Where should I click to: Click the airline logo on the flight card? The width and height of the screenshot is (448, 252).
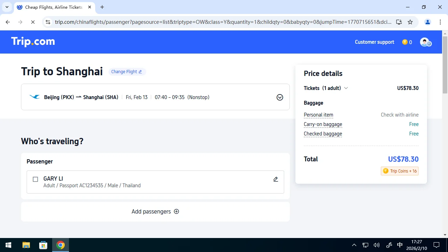click(34, 97)
